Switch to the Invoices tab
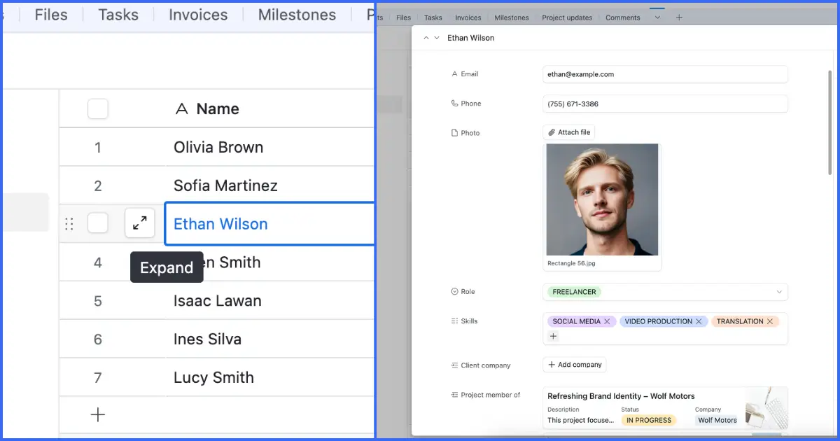Viewport: 840px width, 441px height. pos(197,14)
